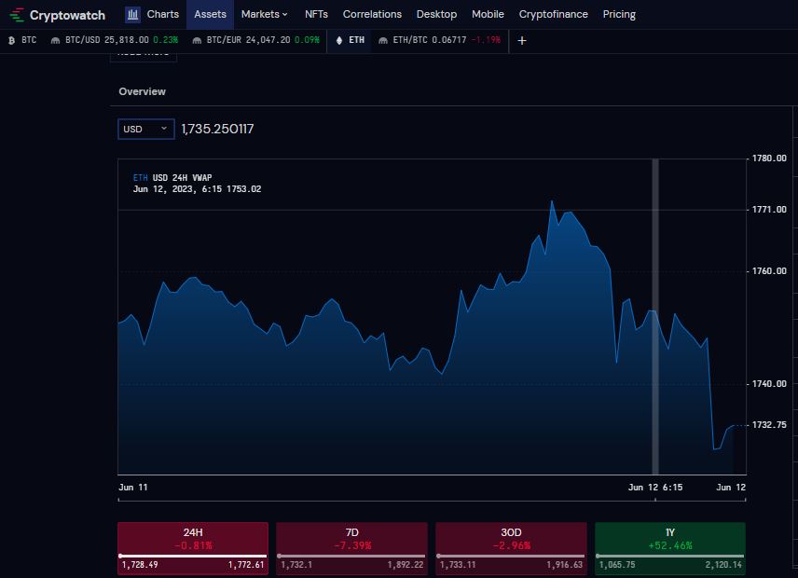
Task: Click the exchange icon beside BTC/EUR
Action: pos(197,40)
